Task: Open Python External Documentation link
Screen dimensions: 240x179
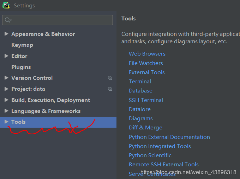Action: click(x=169, y=137)
